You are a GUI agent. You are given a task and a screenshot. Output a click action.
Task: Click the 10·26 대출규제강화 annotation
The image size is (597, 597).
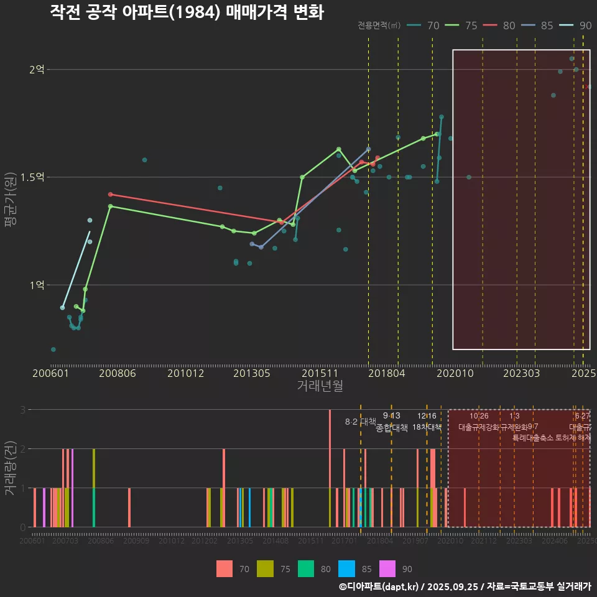click(479, 422)
